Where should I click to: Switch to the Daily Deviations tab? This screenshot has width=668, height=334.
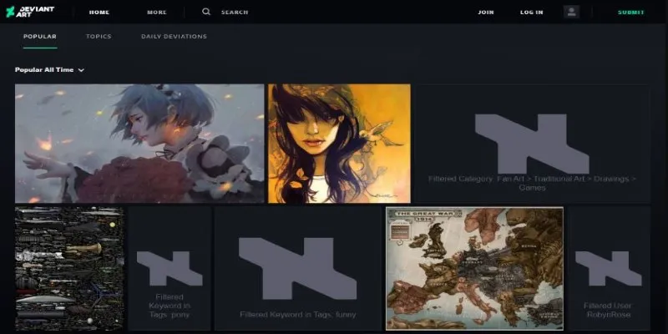[174, 37]
